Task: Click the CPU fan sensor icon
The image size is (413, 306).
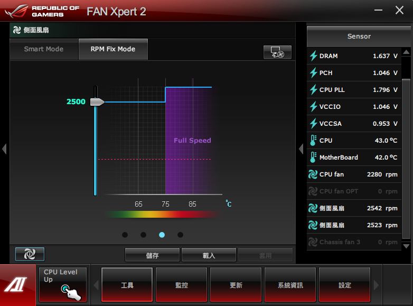Action: click(x=313, y=174)
